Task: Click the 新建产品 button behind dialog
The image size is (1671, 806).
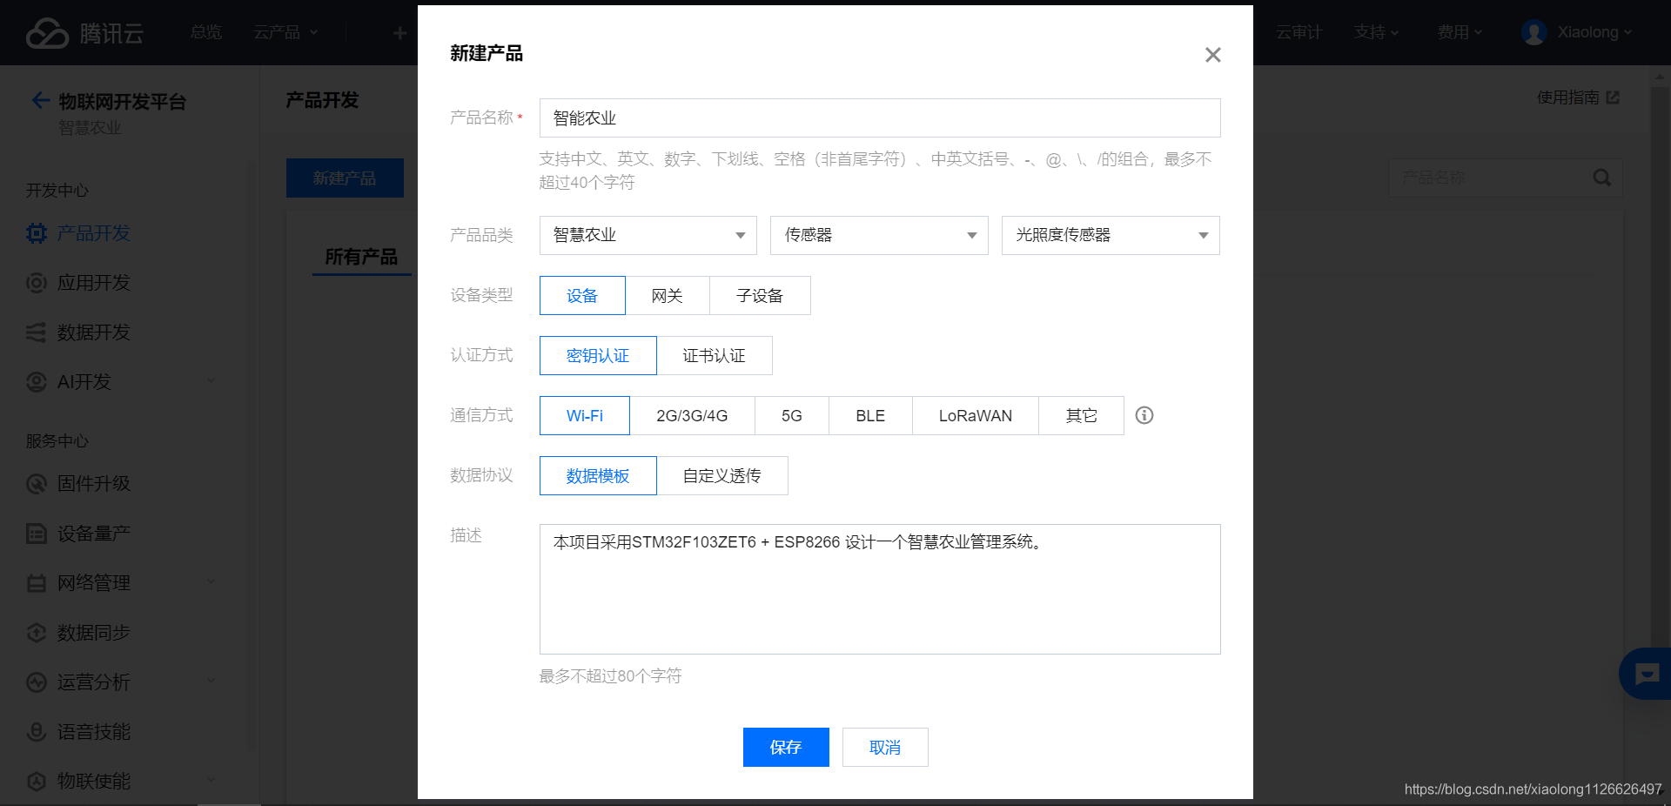Action: (345, 178)
